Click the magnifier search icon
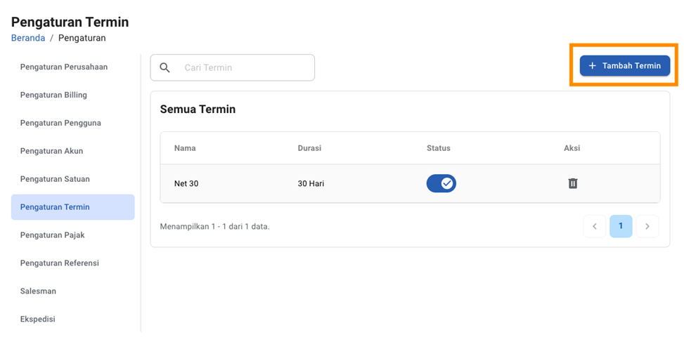Viewport: 684px width, 337px height. coord(165,67)
